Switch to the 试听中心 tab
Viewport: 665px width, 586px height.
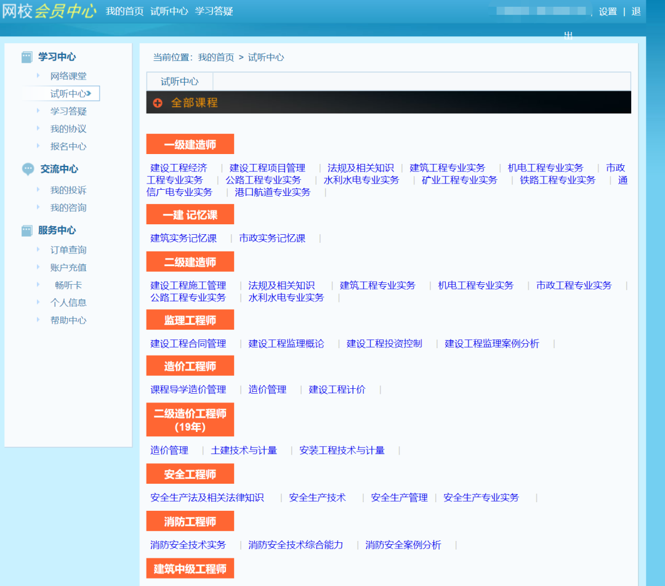(x=179, y=81)
